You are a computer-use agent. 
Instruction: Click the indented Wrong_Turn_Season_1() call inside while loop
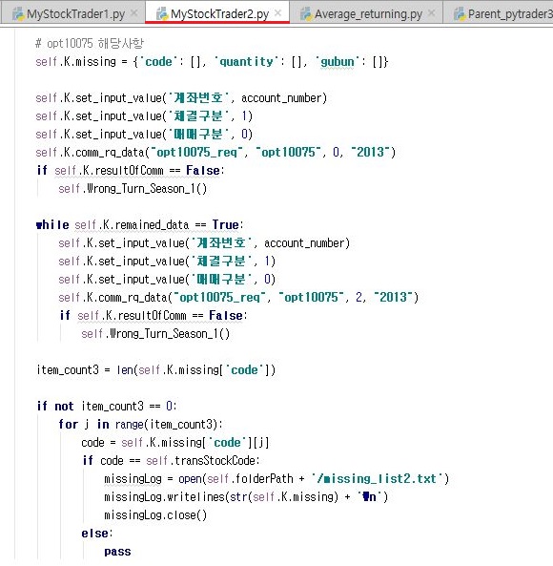pyautogui.click(x=155, y=333)
